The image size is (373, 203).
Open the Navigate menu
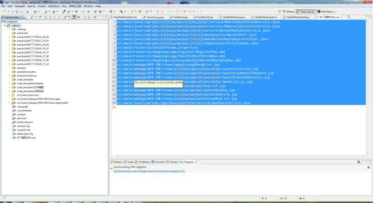click(x=20, y=6)
